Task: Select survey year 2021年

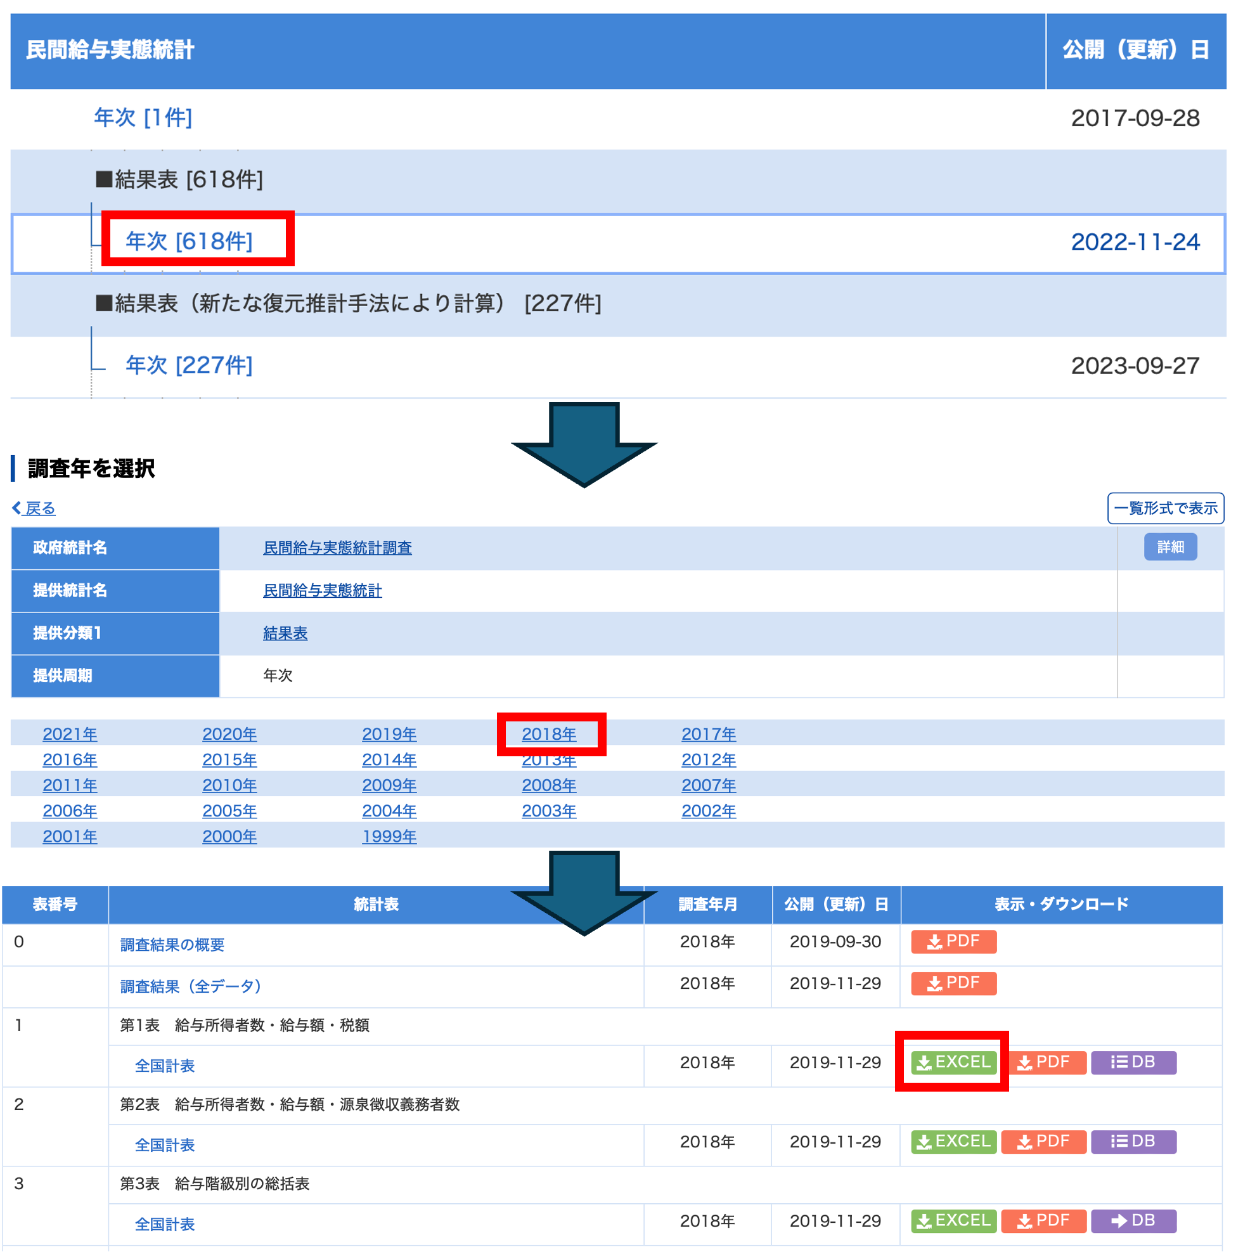Action: pos(69,734)
